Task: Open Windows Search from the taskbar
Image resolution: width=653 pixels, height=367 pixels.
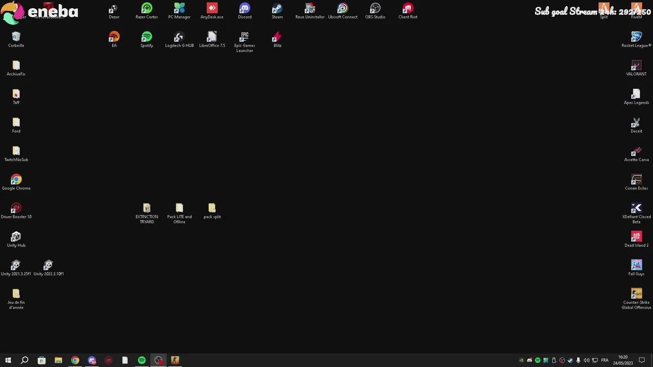Action: click(24, 360)
